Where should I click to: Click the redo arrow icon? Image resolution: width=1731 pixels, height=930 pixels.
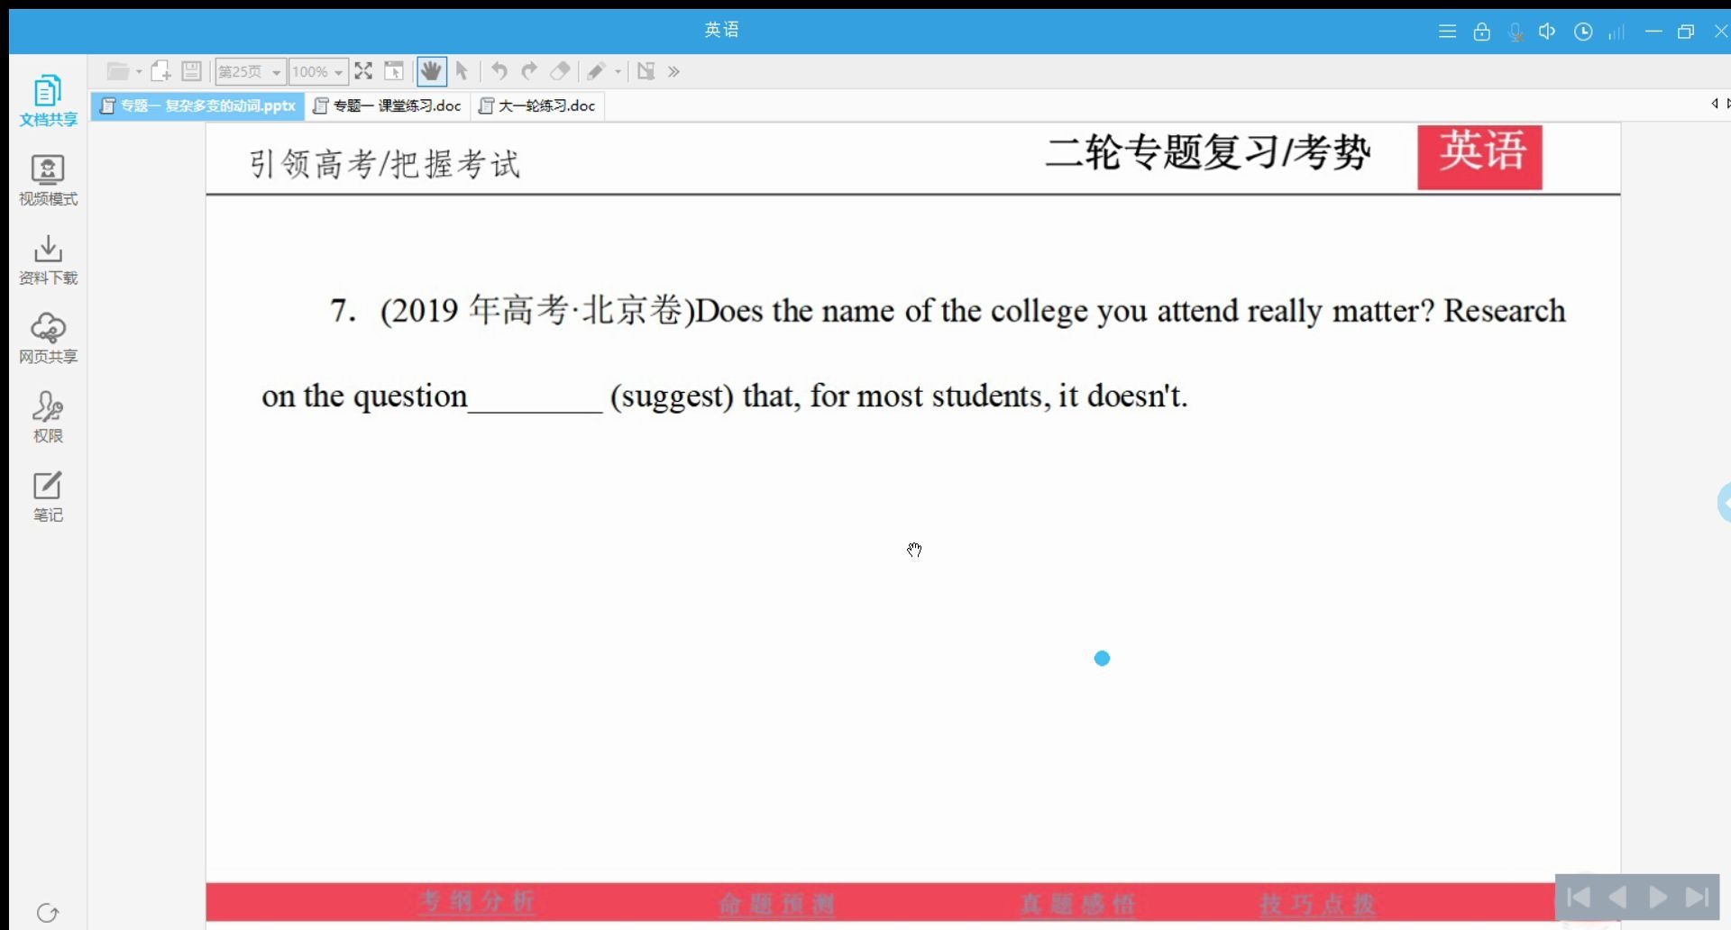529,71
